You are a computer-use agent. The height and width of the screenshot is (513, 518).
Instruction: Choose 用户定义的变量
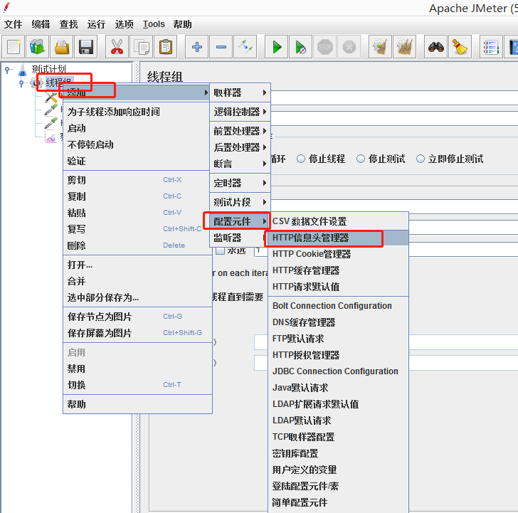339,470
